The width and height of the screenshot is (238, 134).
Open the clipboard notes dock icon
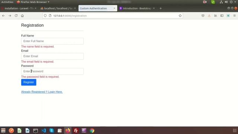pos(60,131)
